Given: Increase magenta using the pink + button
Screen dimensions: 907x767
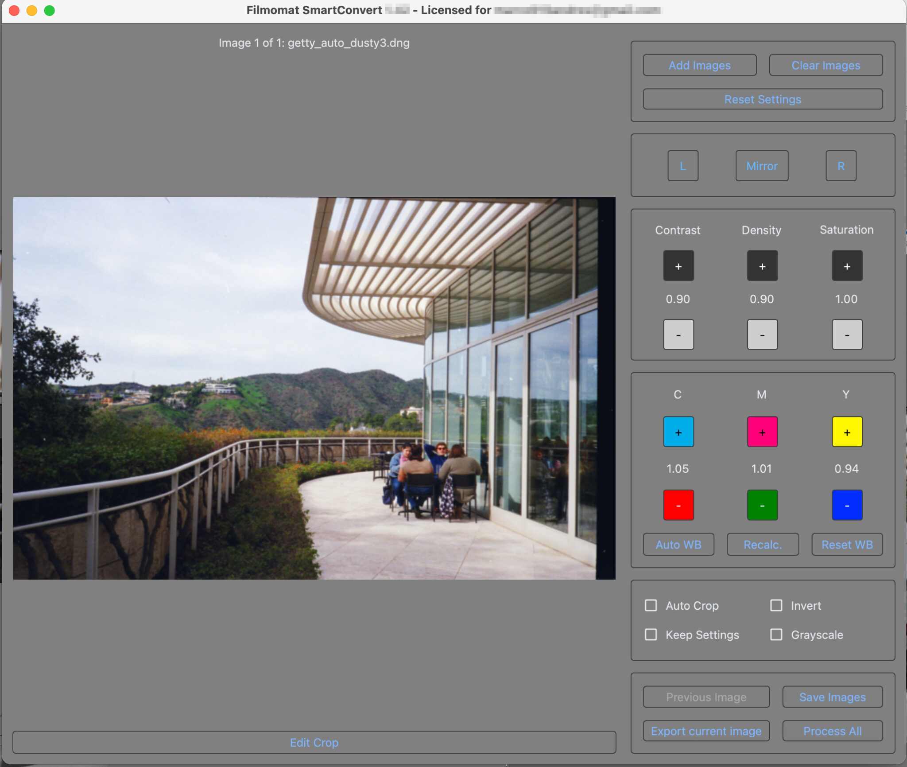Looking at the screenshot, I should 761,432.
